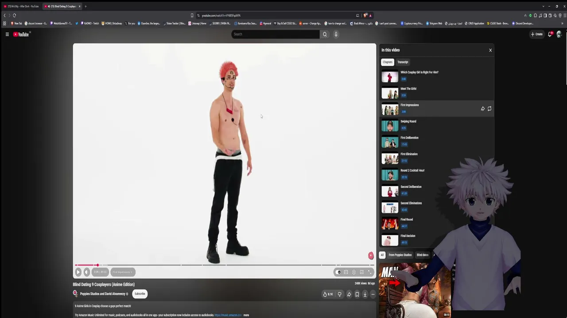Download the video
The height and width of the screenshot is (318, 567).
click(365, 294)
